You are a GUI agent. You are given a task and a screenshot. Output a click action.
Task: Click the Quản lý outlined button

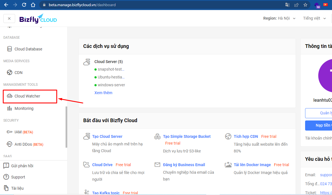tap(319, 113)
